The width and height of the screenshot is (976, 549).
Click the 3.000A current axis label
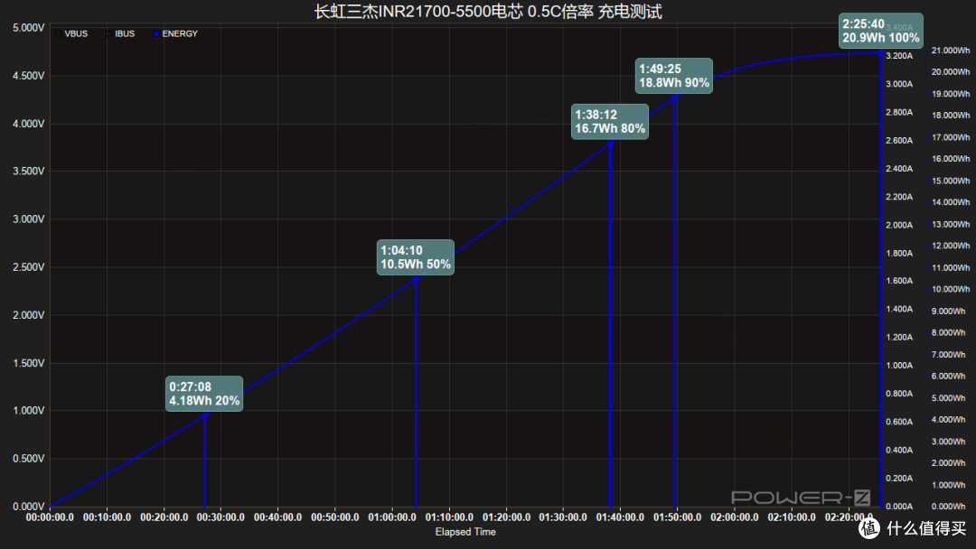coord(899,84)
